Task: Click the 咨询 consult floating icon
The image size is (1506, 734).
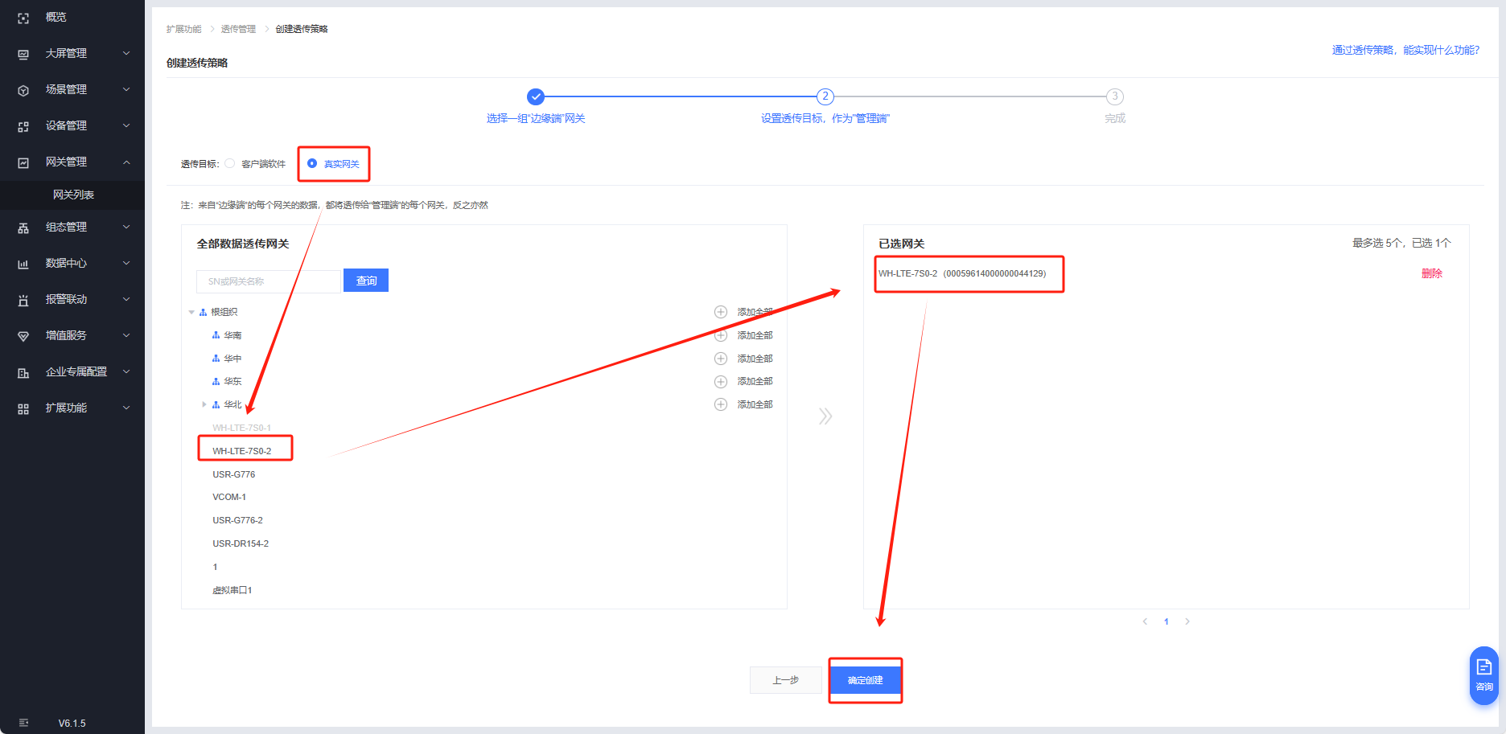Action: [x=1483, y=674]
